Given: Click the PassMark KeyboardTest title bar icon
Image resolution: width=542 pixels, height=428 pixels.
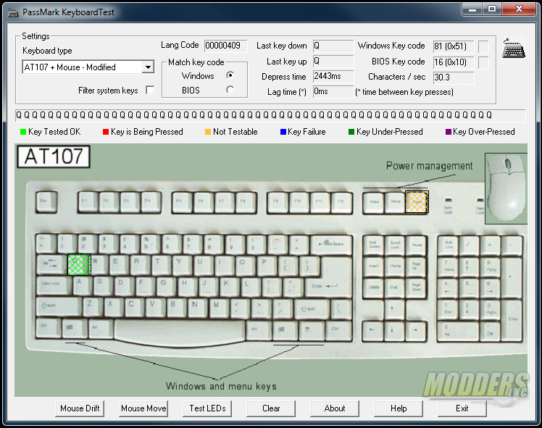Looking at the screenshot, I should [13, 12].
